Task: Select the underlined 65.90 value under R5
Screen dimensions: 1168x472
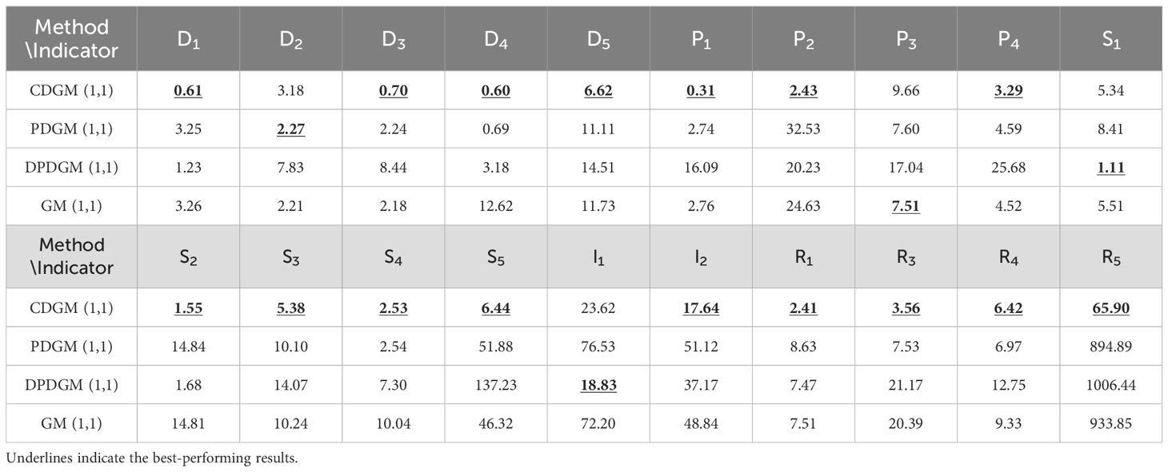Action: [x=1110, y=308]
